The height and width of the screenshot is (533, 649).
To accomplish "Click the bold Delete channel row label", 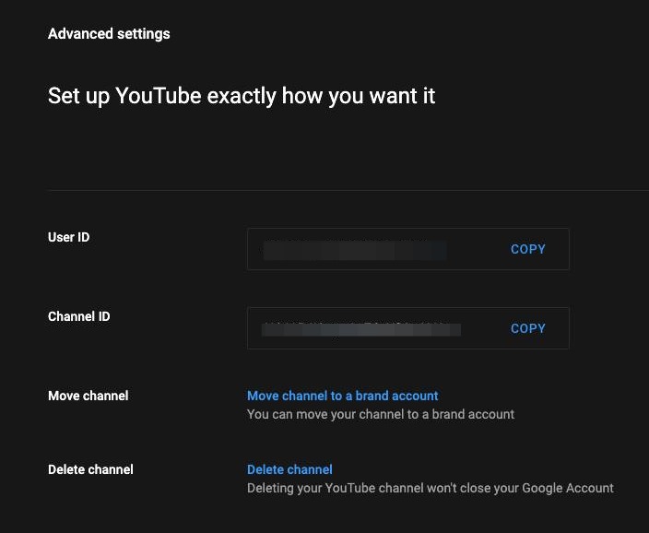I will click(x=90, y=469).
